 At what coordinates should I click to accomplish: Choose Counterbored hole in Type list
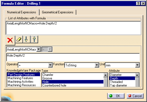(73, 85)
